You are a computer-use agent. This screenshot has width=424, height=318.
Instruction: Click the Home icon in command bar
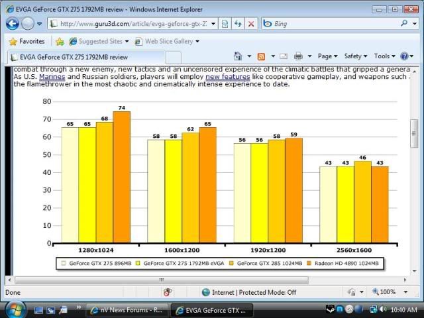(x=238, y=56)
